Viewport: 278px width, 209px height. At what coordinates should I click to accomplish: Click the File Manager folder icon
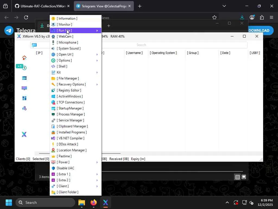53,78
